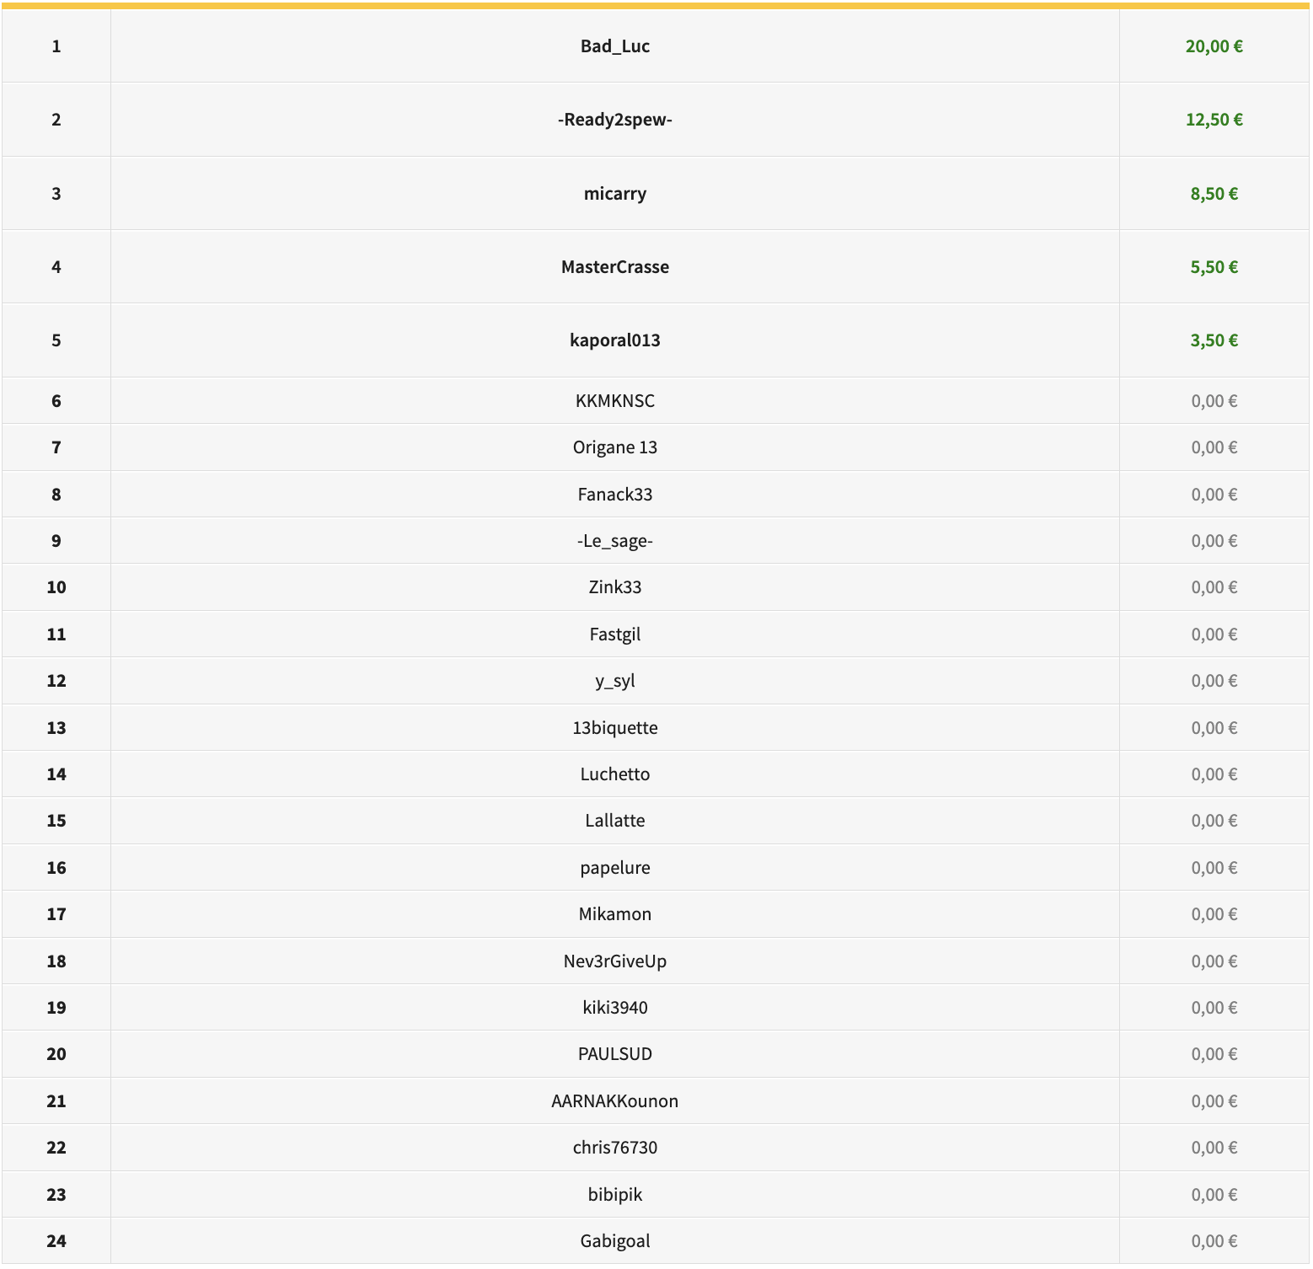1313x1269 pixels.
Task: Click the 20,00 € first-place prize
Action: tap(1214, 46)
